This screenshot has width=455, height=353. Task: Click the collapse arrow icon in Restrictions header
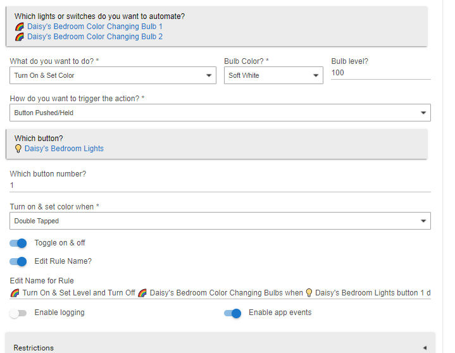(x=424, y=347)
